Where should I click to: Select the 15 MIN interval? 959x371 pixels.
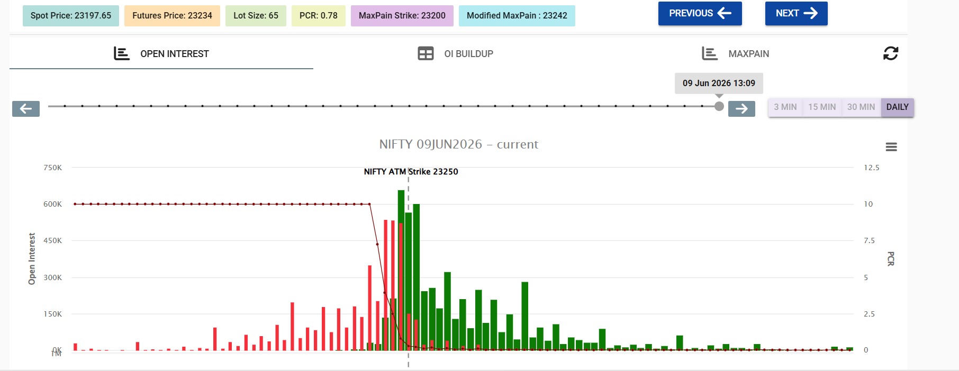tap(822, 107)
